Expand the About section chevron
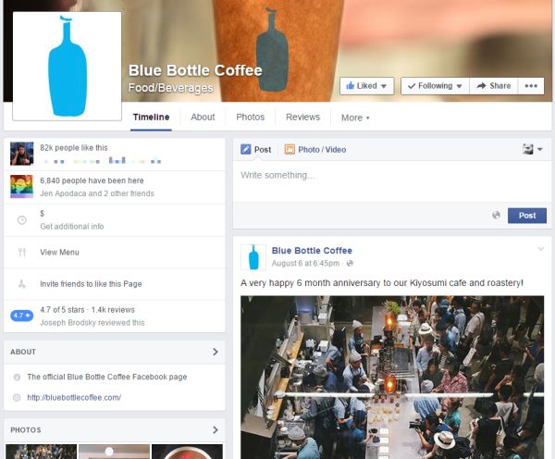Image resolution: width=555 pixels, height=459 pixels. click(216, 352)
